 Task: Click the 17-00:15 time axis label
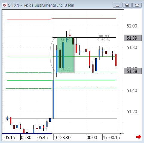point(111,138)
